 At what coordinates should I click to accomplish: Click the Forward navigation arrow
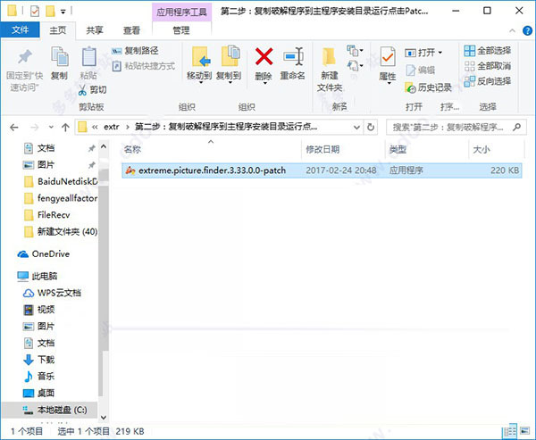click(35, 128)
